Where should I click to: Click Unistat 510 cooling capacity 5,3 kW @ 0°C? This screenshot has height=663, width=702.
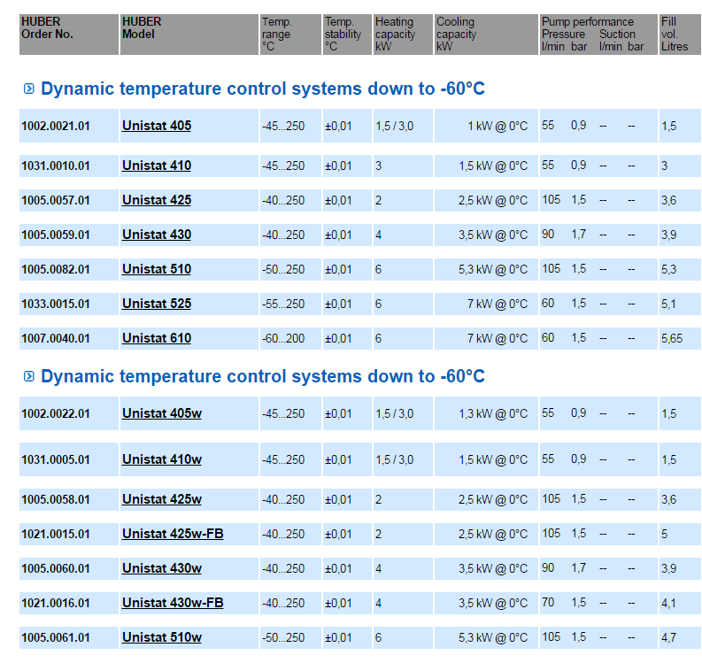tap(493, 269)
